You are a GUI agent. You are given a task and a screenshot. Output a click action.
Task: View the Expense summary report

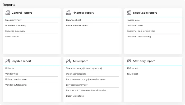click(15, 31)
